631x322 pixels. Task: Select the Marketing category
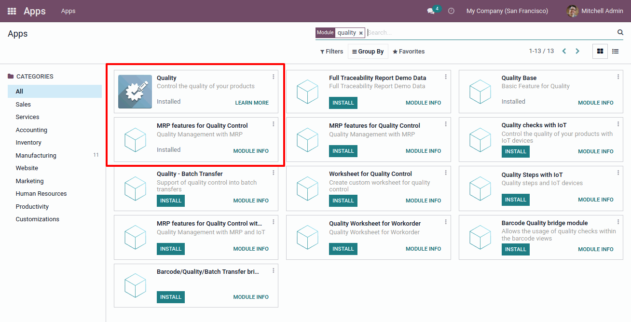point(55,181)
